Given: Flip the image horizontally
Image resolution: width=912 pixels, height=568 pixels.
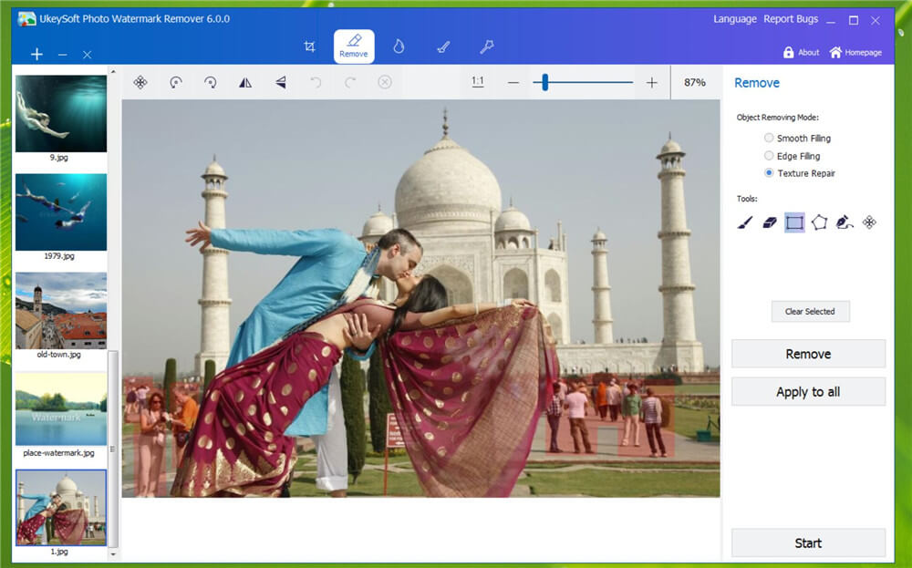Looking at the screenshot, I should (245, 83).
